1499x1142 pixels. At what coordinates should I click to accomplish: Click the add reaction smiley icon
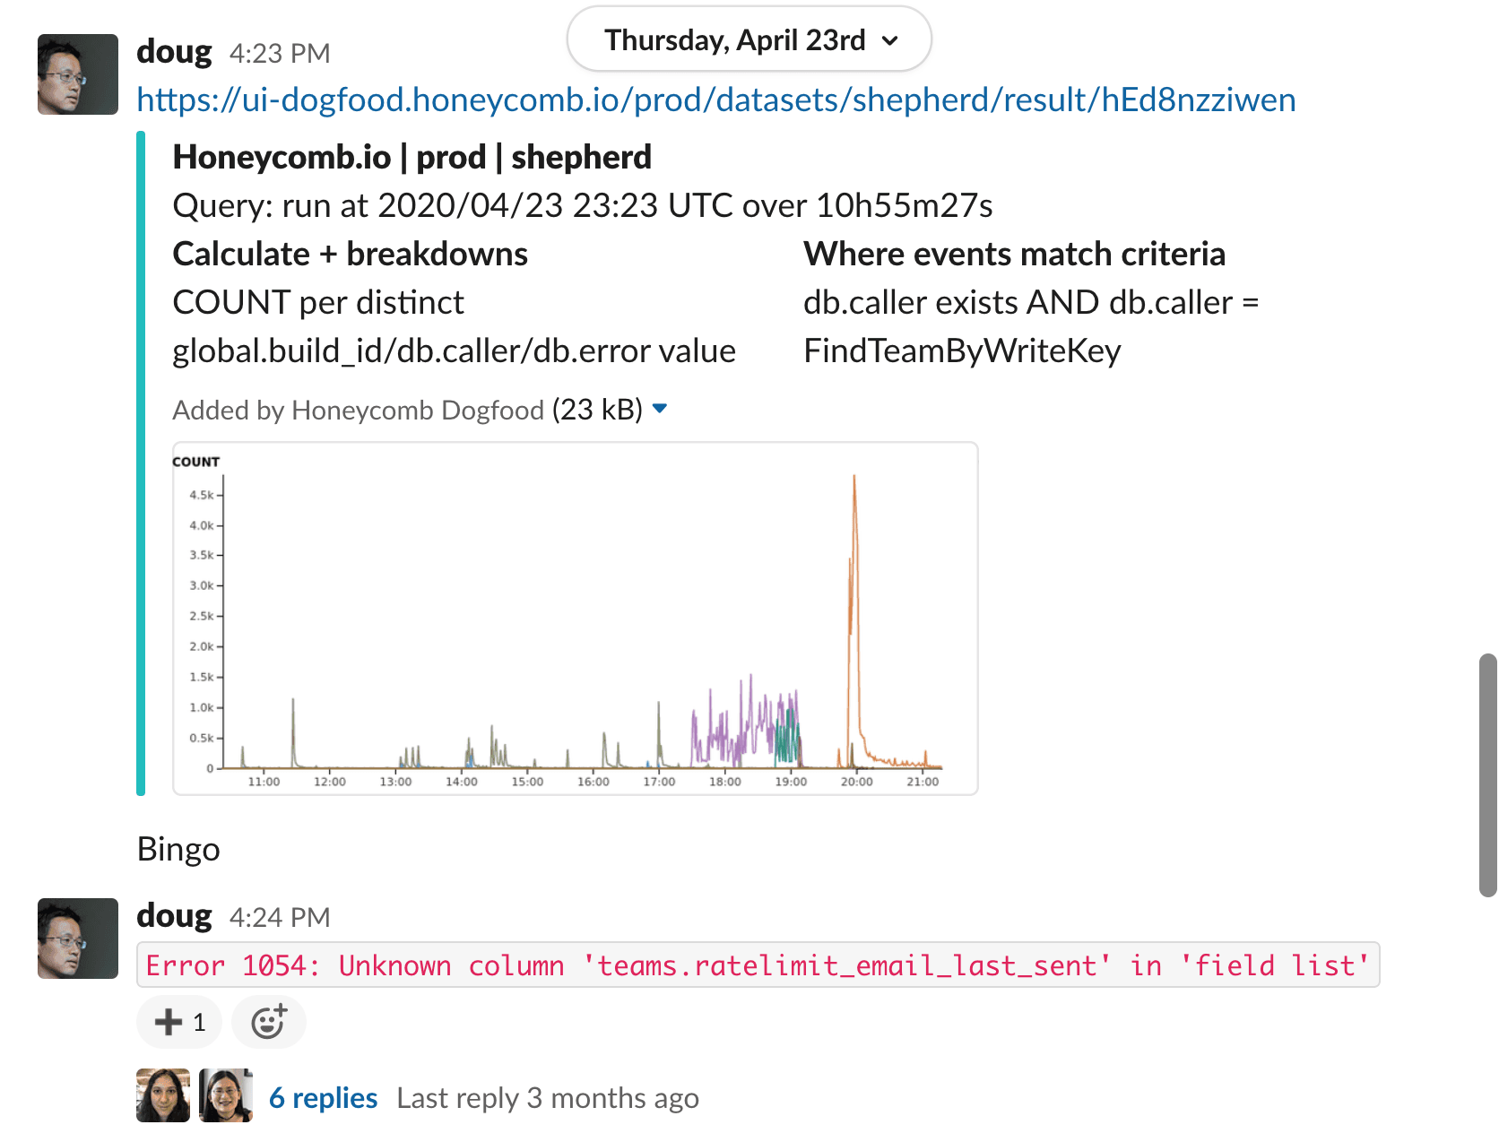pyautogui.click(x=268, y=1022)
